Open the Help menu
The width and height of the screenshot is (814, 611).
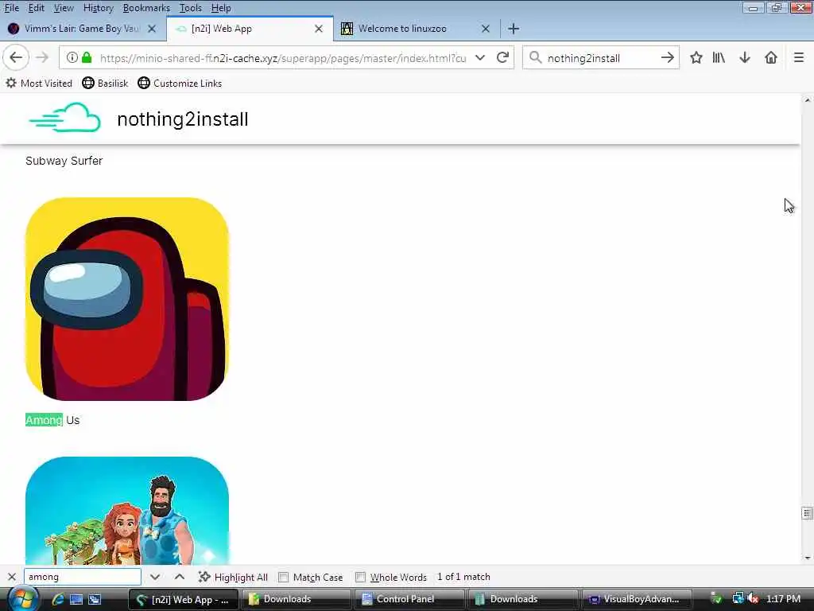(221, 8)
